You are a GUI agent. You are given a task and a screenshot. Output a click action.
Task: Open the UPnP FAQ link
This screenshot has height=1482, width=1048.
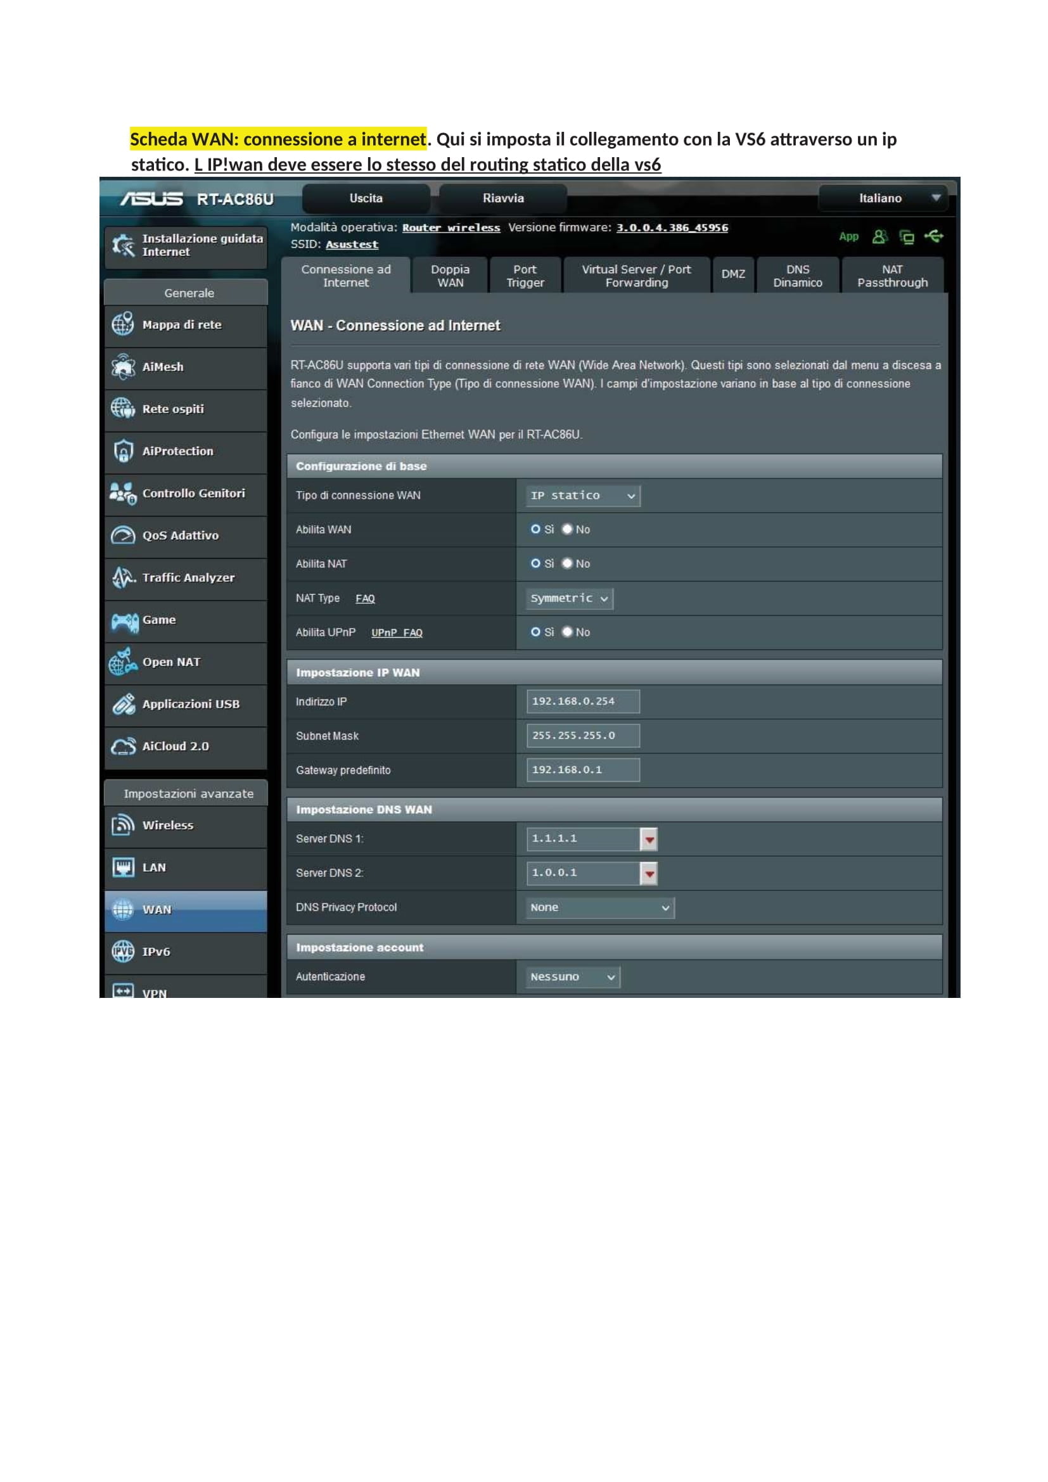[396, 632]
